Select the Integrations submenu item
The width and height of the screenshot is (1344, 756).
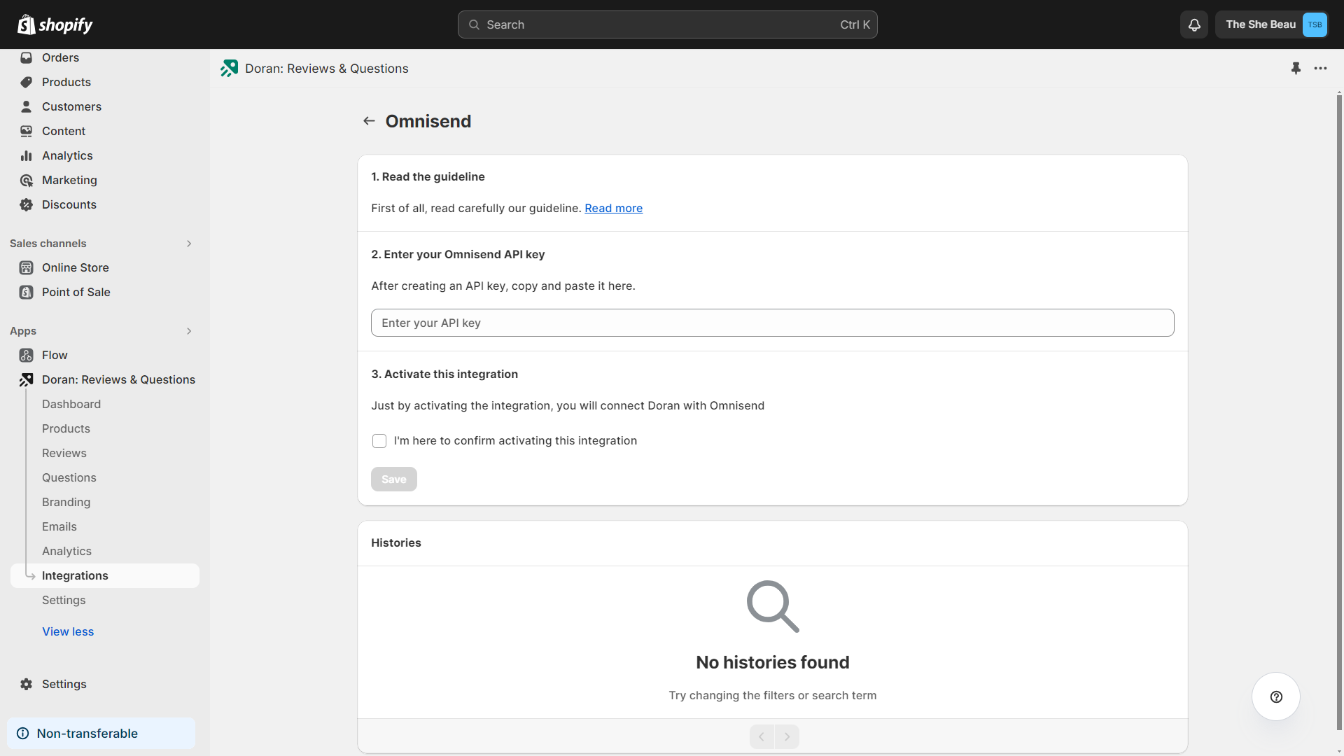coord(105,575)
